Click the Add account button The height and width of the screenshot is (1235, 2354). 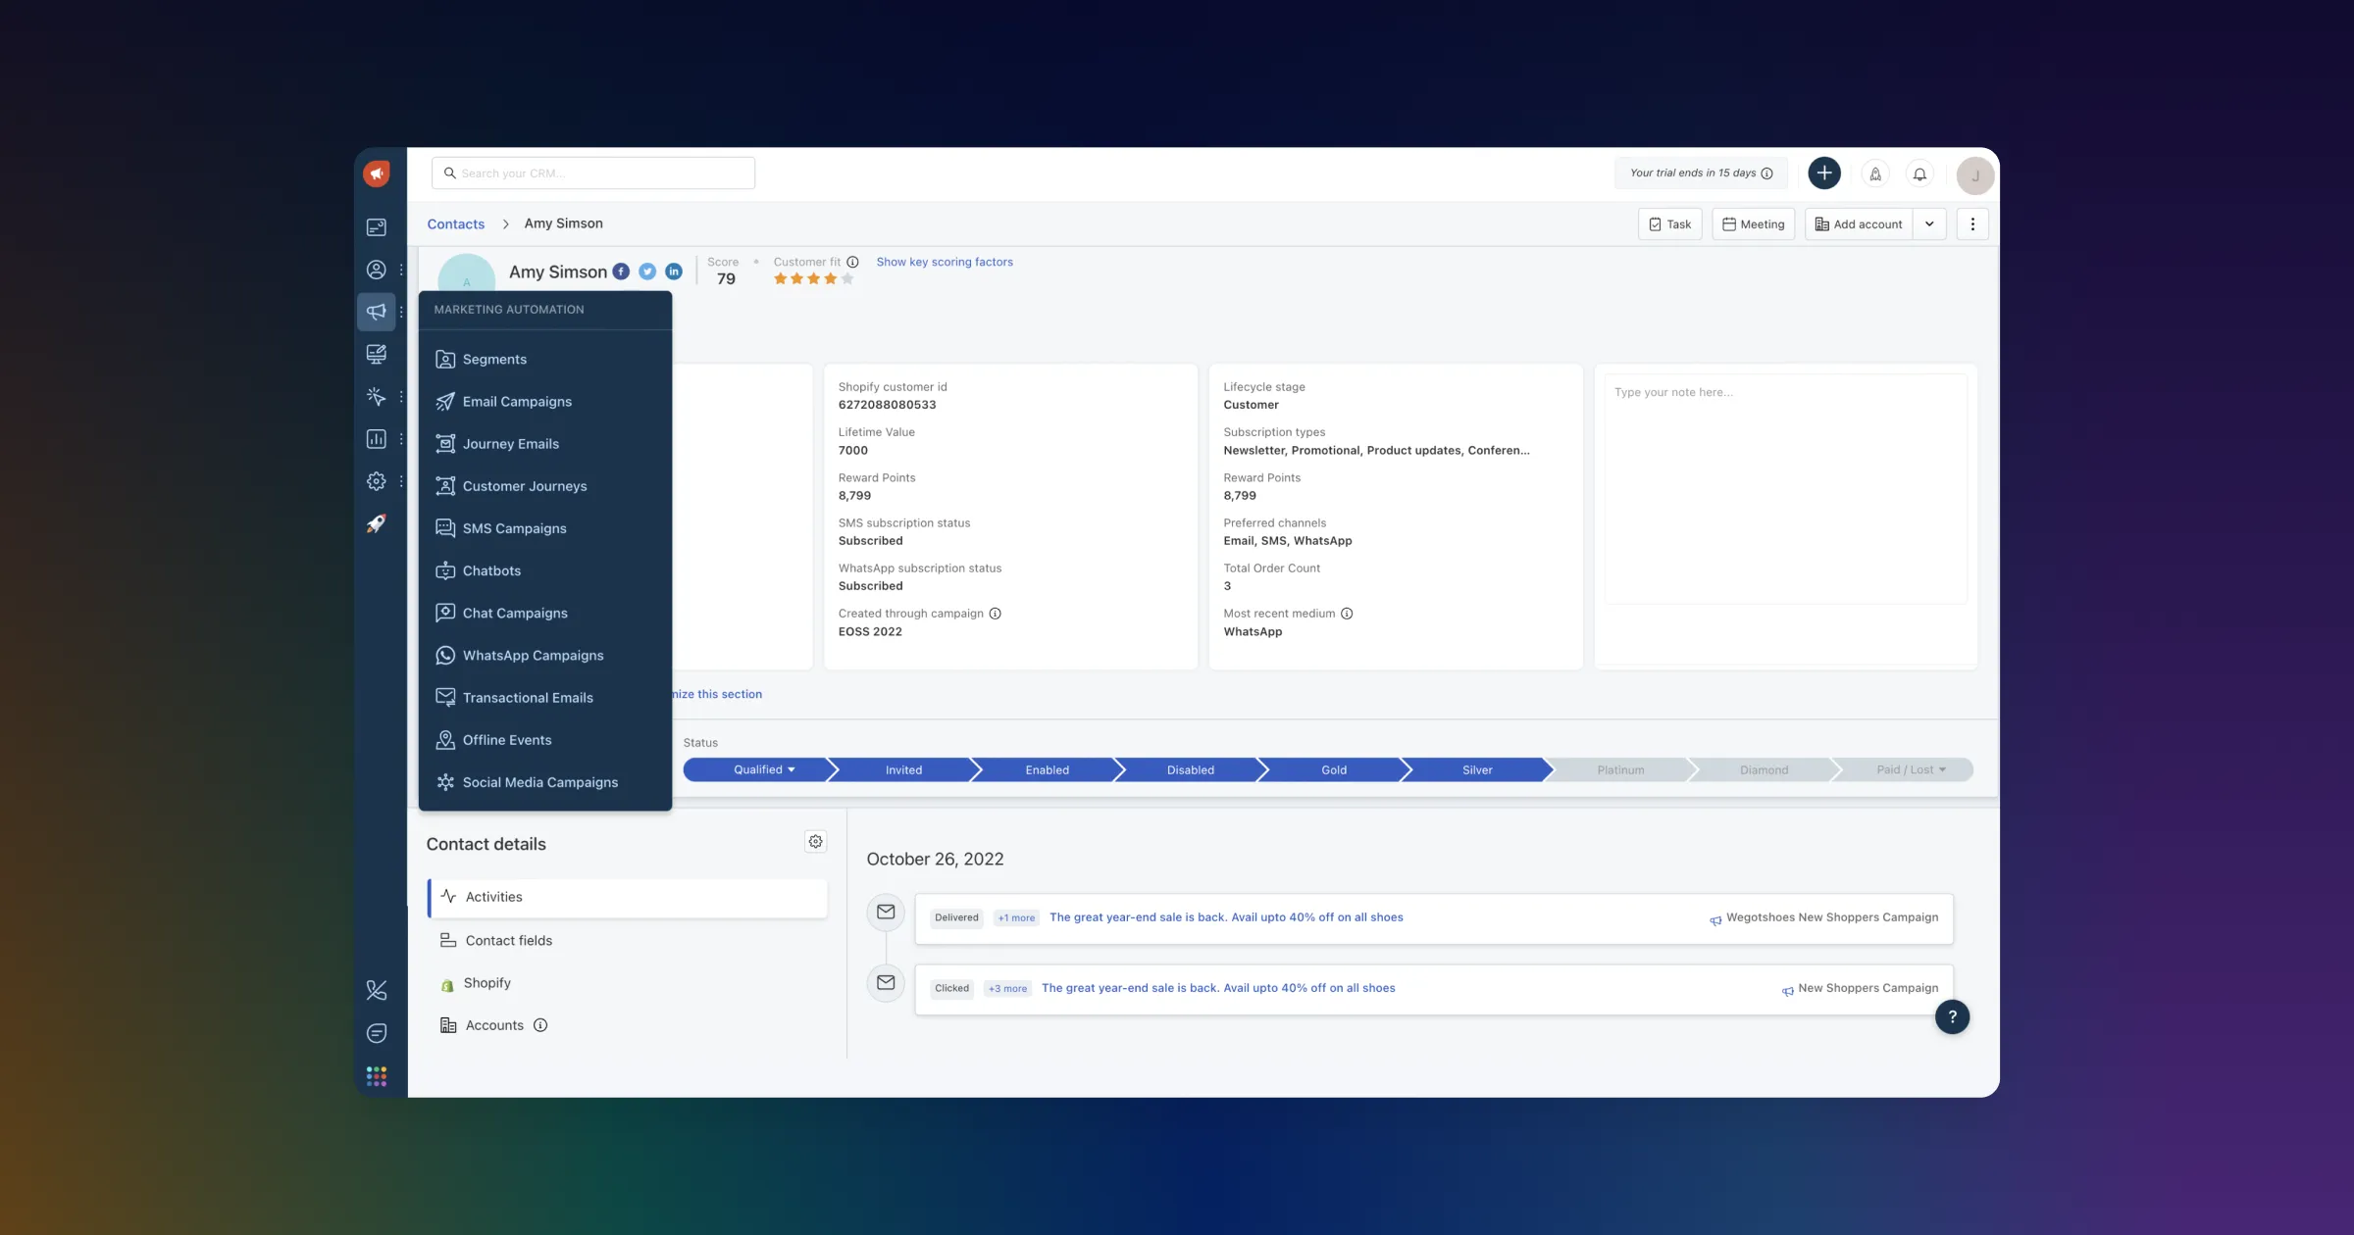(1858, 224)
